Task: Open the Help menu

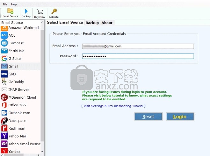Action: 14,4
